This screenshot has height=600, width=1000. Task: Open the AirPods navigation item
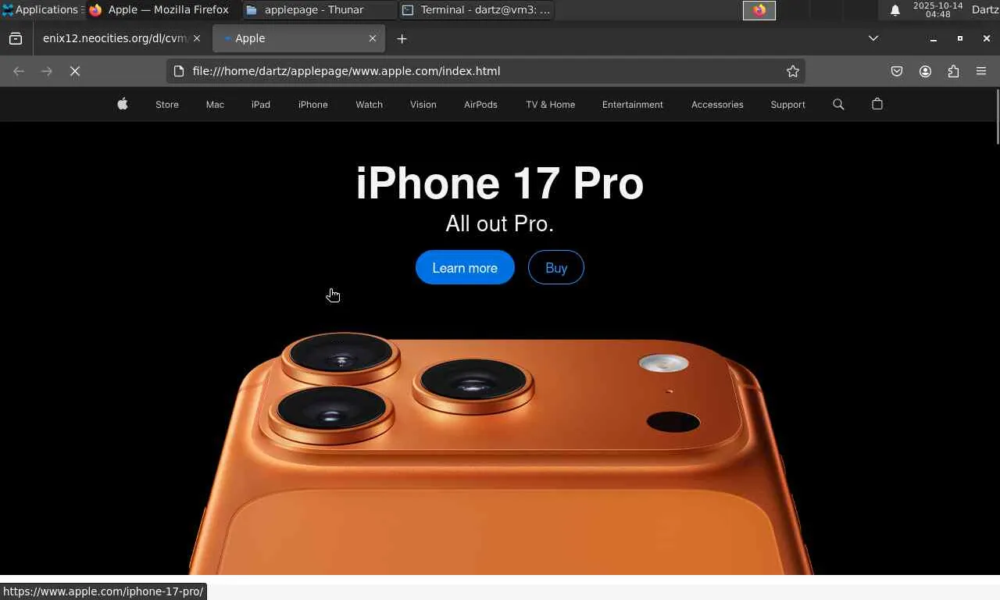(x=480, y=105)
